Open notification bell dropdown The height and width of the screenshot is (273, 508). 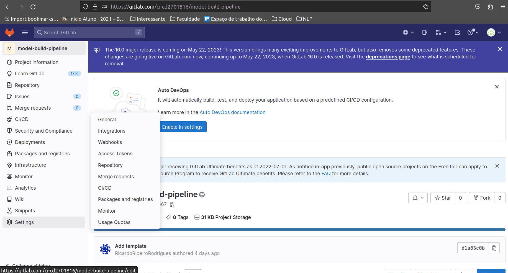click(418, 198)
